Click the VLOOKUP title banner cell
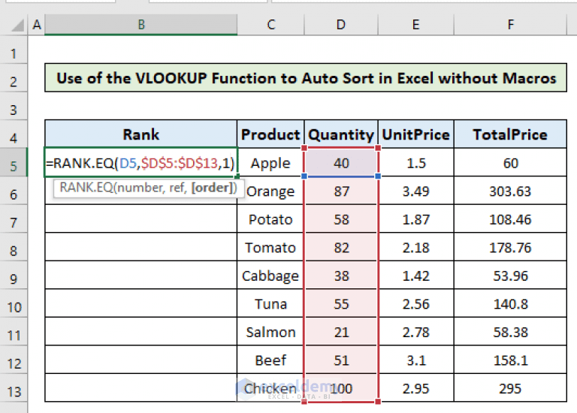Screen dimensions: 577x413 pyautogui.click(x=306, y=77)
